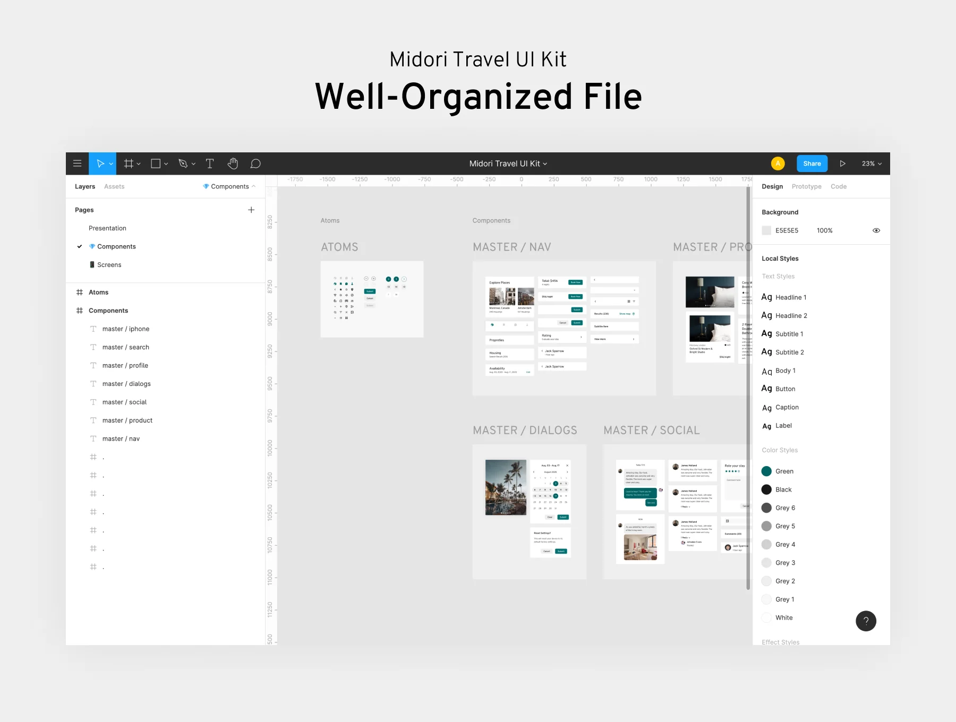Select the master / dialogs layer

[126, 384]
